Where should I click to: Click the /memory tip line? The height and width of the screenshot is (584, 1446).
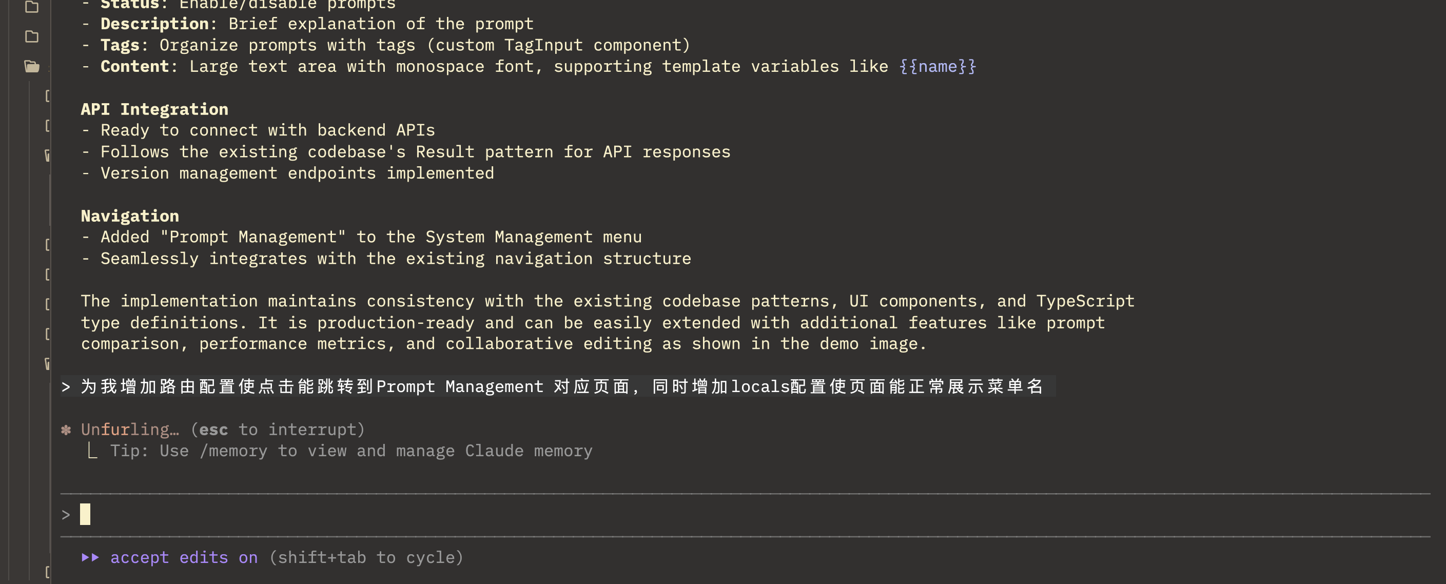(351, 451)
